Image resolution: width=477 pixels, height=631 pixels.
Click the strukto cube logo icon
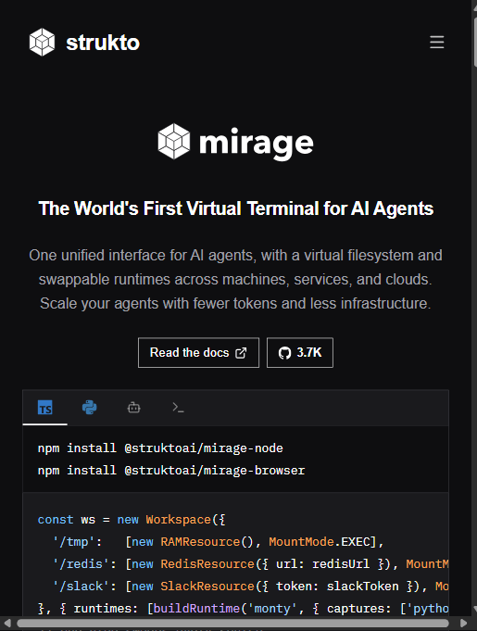(43, 42)
